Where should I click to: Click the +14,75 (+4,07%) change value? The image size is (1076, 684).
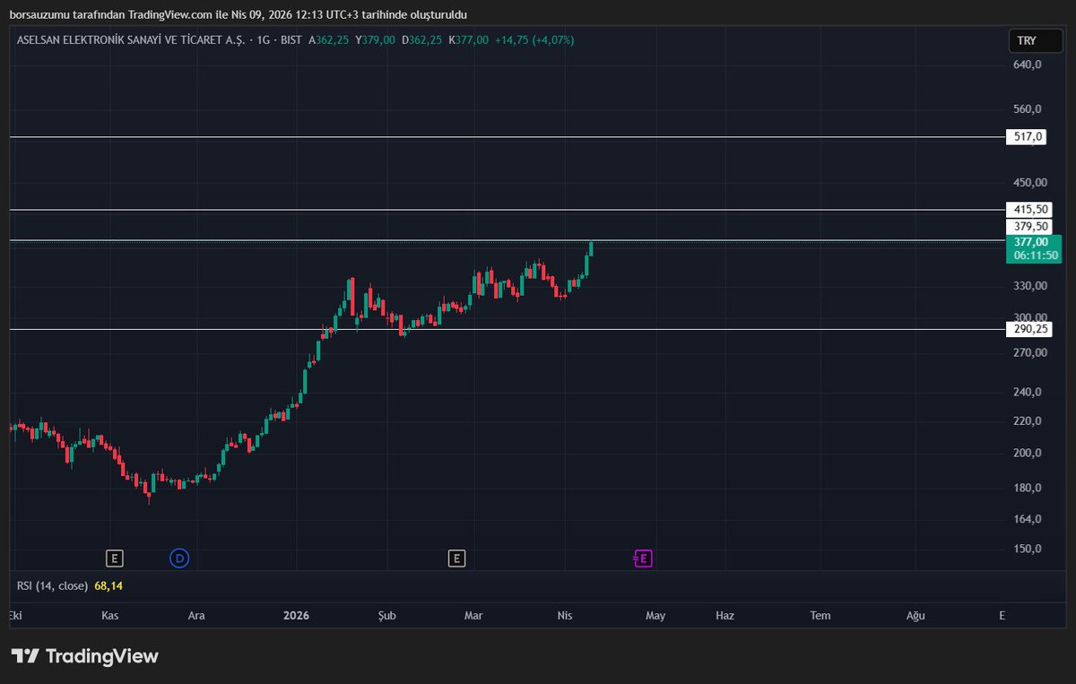534,40
